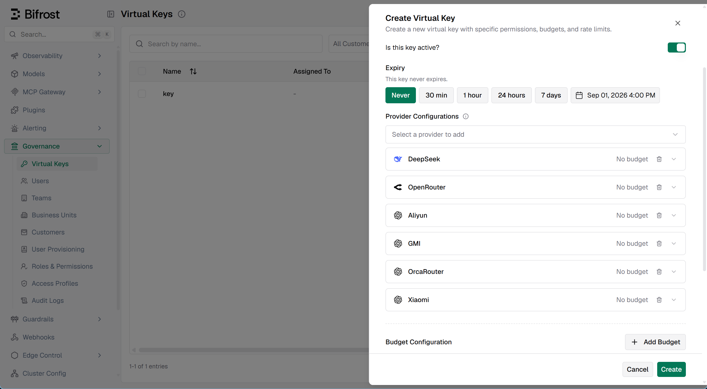This screenshot has width=707, height=389.
Task: Expand the Models sidebar section
Action: click(57, 74)
